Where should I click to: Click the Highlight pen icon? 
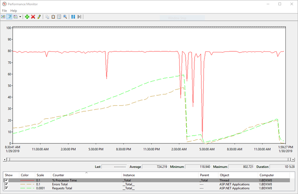[39, 17]
